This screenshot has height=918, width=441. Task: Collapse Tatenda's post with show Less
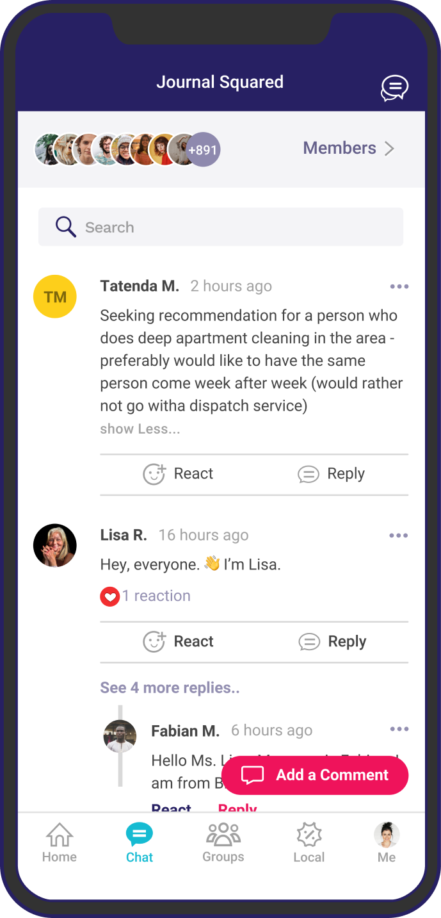pos(140,429)
